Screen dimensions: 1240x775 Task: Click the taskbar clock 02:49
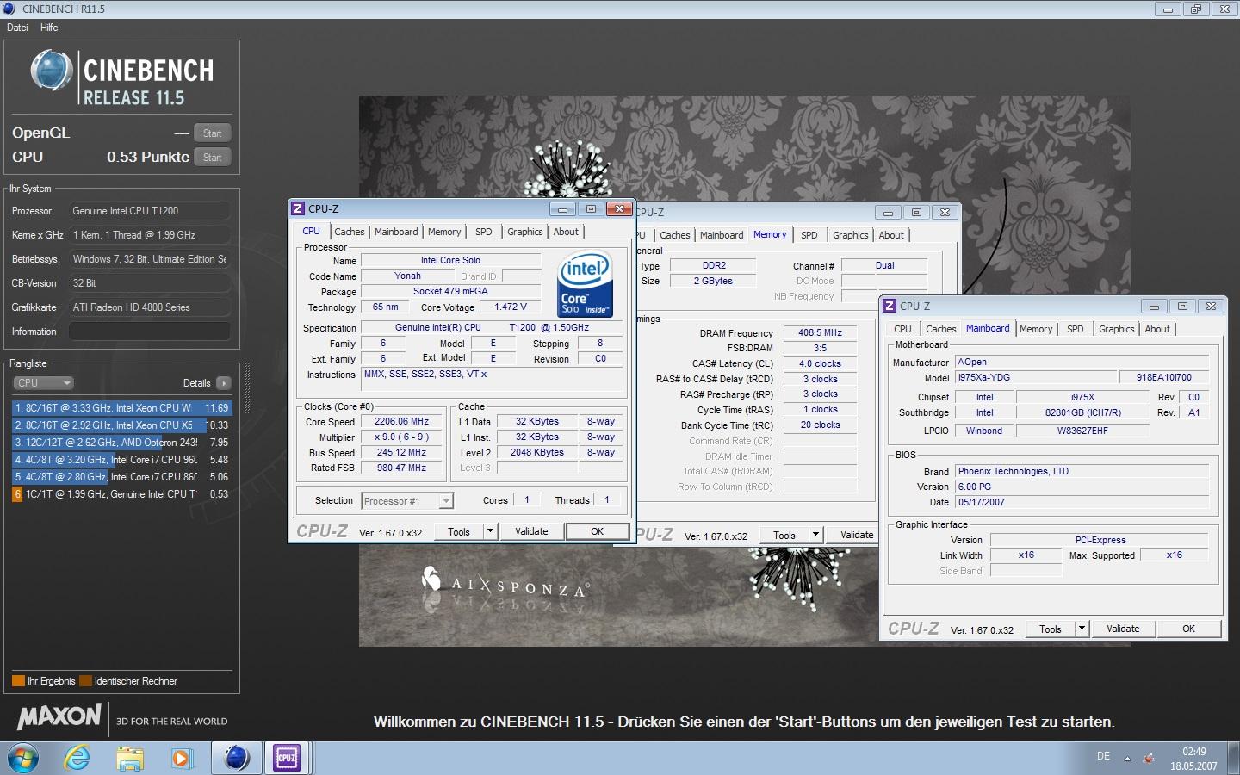(x=1193, y=752)
